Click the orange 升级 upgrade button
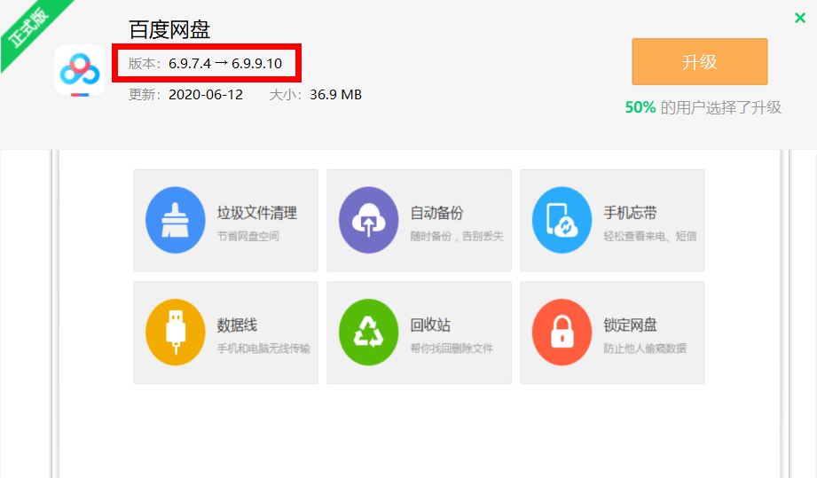 (699, 61)
